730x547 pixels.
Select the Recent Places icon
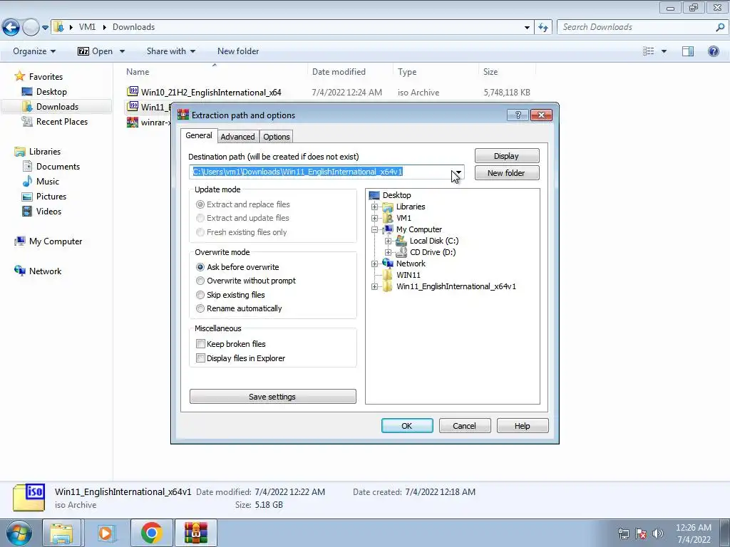(x=27, y=121)
